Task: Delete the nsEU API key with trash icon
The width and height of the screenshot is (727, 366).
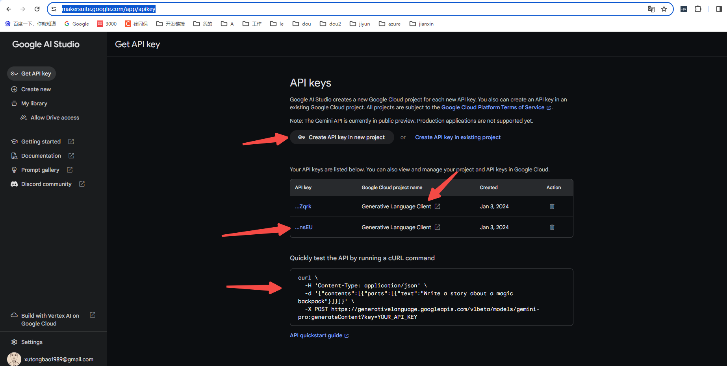Action: pyautogui.click(x=552, y=227)
